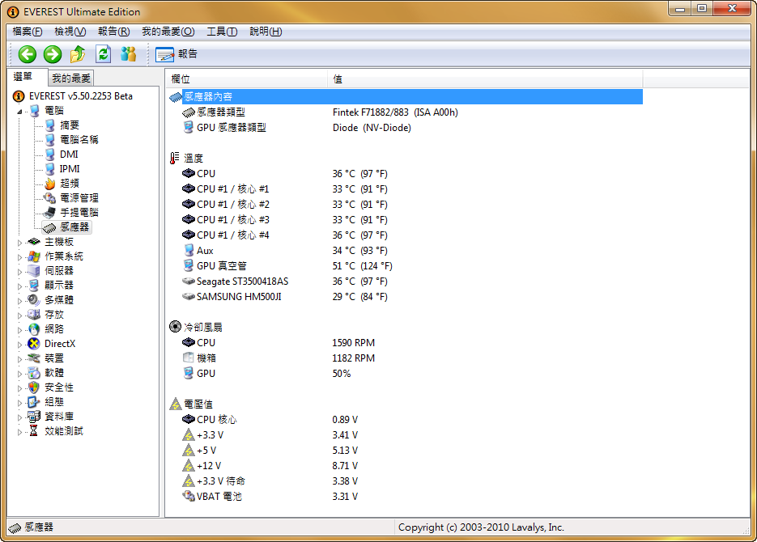
Task: Click the 資料庫 database icon
Action: click(34, 416)
